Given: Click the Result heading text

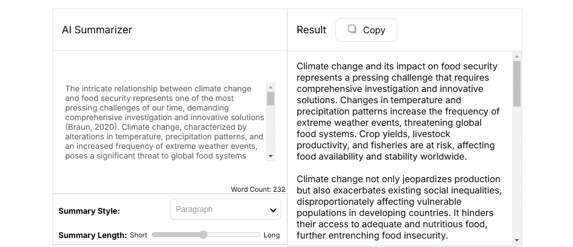Looking at the screenshot, I should coord(311,30).
